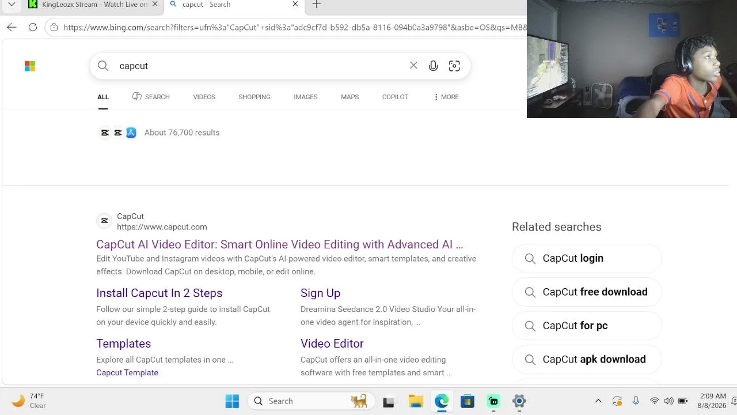Go back using the browser back arrow

pos(12,27)
